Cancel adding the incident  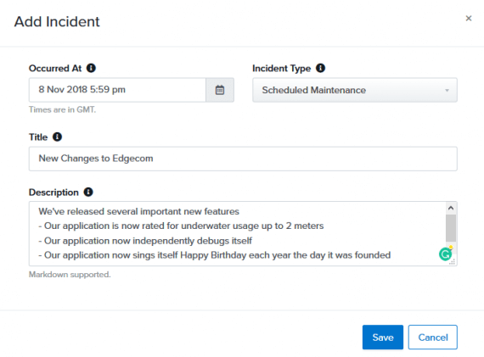pyautogui.click(x=433, y=337)
